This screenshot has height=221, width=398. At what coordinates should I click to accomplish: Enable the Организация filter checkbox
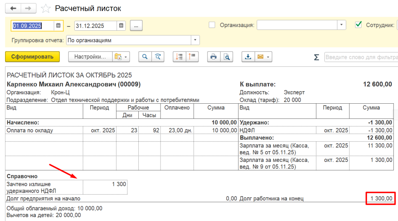tap(212, 25)
